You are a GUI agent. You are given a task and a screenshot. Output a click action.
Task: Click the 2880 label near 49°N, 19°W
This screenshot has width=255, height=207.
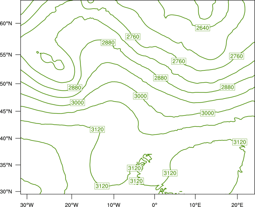[x=75, y=88]
